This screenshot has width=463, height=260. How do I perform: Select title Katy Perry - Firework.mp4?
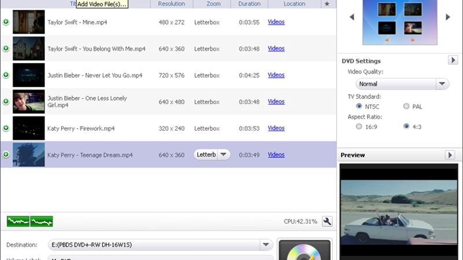pos(81,128)
